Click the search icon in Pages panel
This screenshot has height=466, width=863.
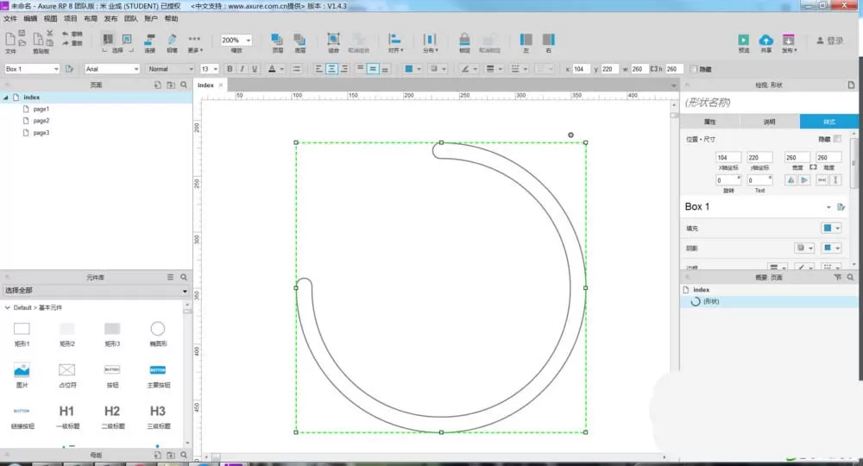click(x=184, y=85)
